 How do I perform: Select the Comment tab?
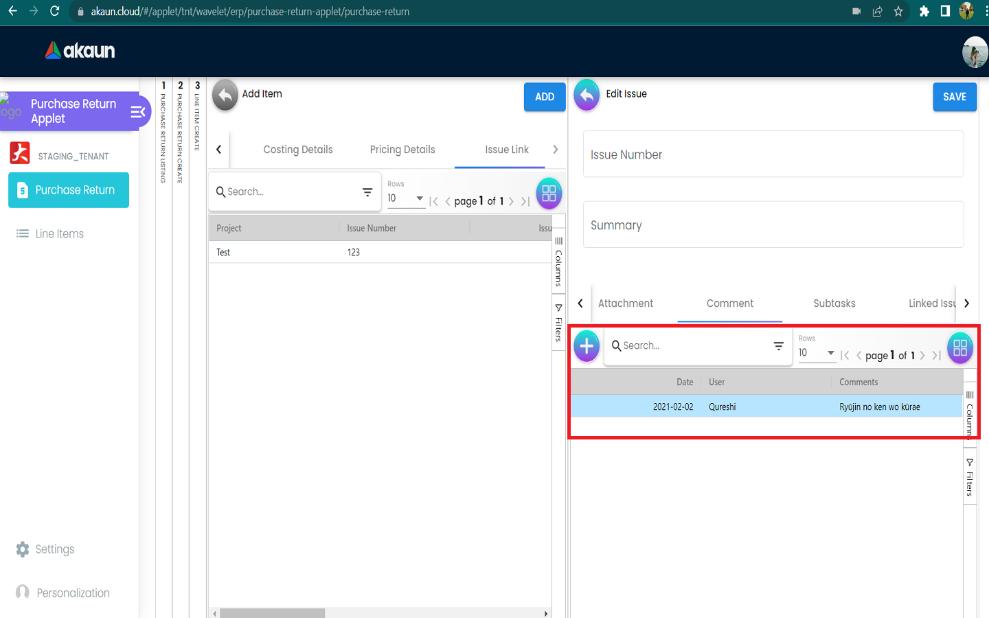point(730,304)
